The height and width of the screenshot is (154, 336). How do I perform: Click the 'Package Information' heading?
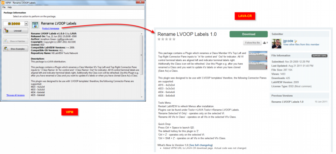[x=15, y=13]
